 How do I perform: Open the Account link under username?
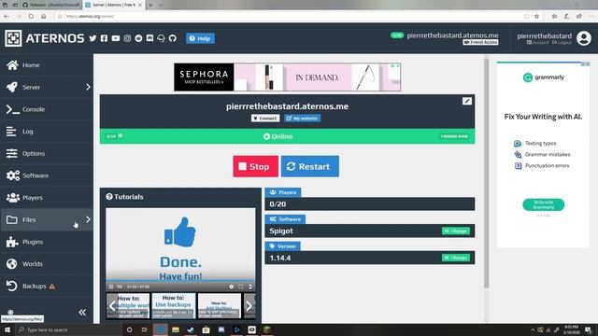tap(538, 43)
